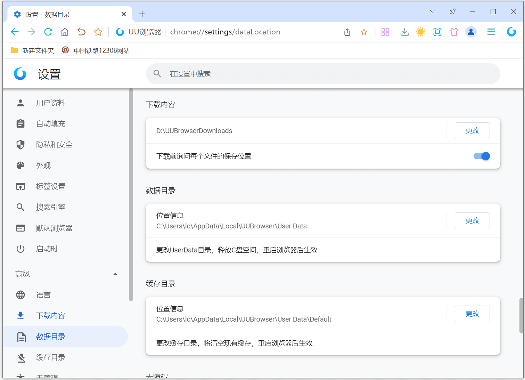The width and height of the screenshot is (525, 380).
Task: Click the 更改UserData目录 note text
Action: pyautogui.click(x=237, y=250)
